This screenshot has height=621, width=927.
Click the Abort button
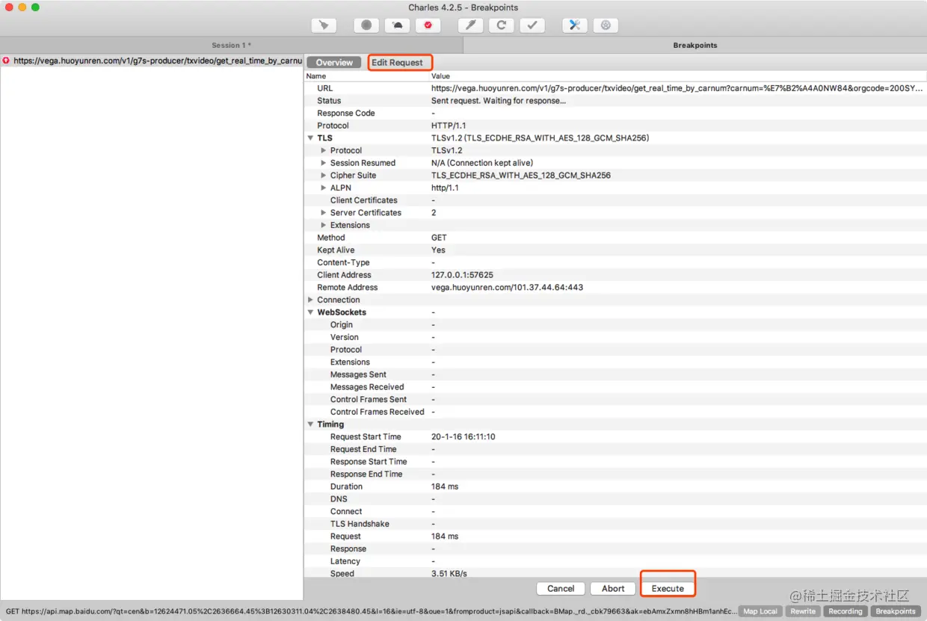613,588
